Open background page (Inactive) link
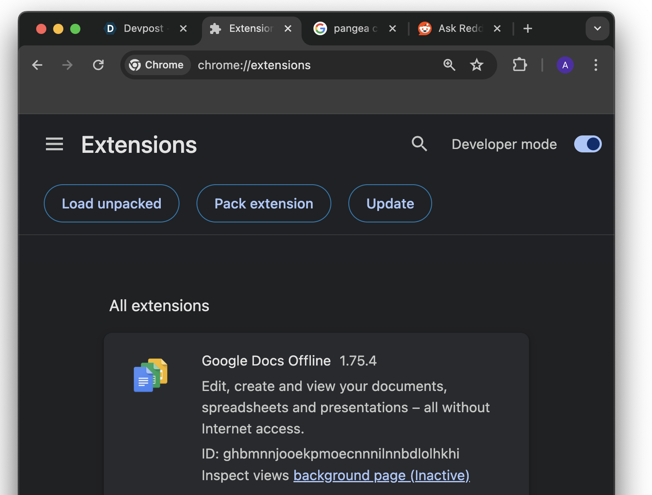This screenshot has height=495, width=652. click(x=382, y=475)
